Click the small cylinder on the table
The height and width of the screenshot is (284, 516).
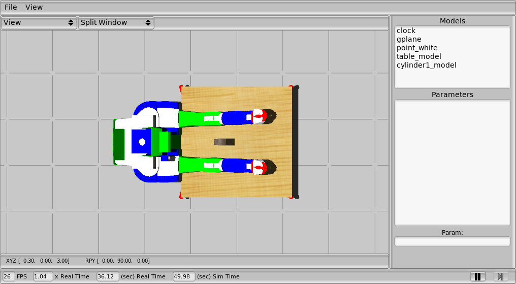click(x=224, y=142)
